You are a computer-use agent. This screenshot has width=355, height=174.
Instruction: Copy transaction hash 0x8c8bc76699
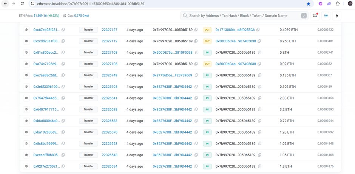[x=63, y=144]
